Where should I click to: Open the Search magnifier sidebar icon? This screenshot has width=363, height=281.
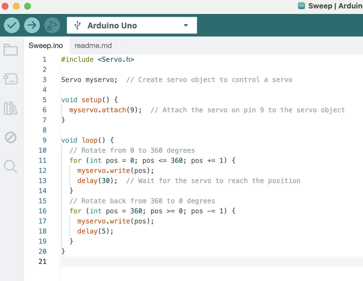click(11, 167)
